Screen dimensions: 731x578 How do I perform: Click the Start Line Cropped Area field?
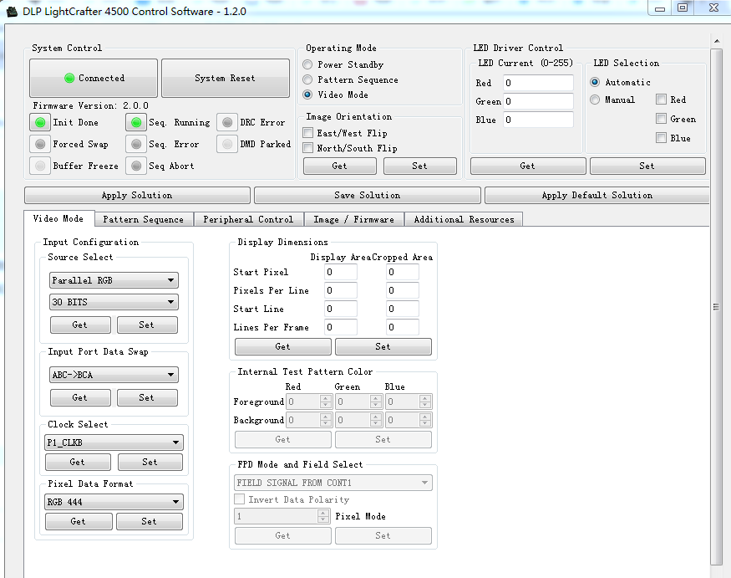[403, 309]
